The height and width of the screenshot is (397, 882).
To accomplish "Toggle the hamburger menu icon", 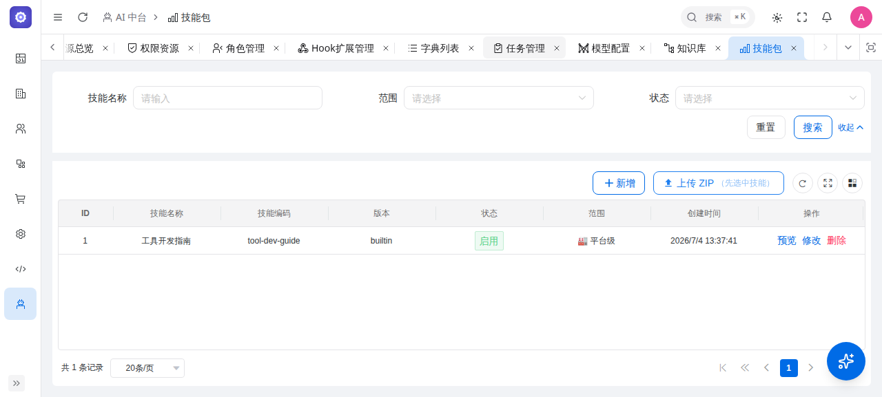I will pos(58,17).
